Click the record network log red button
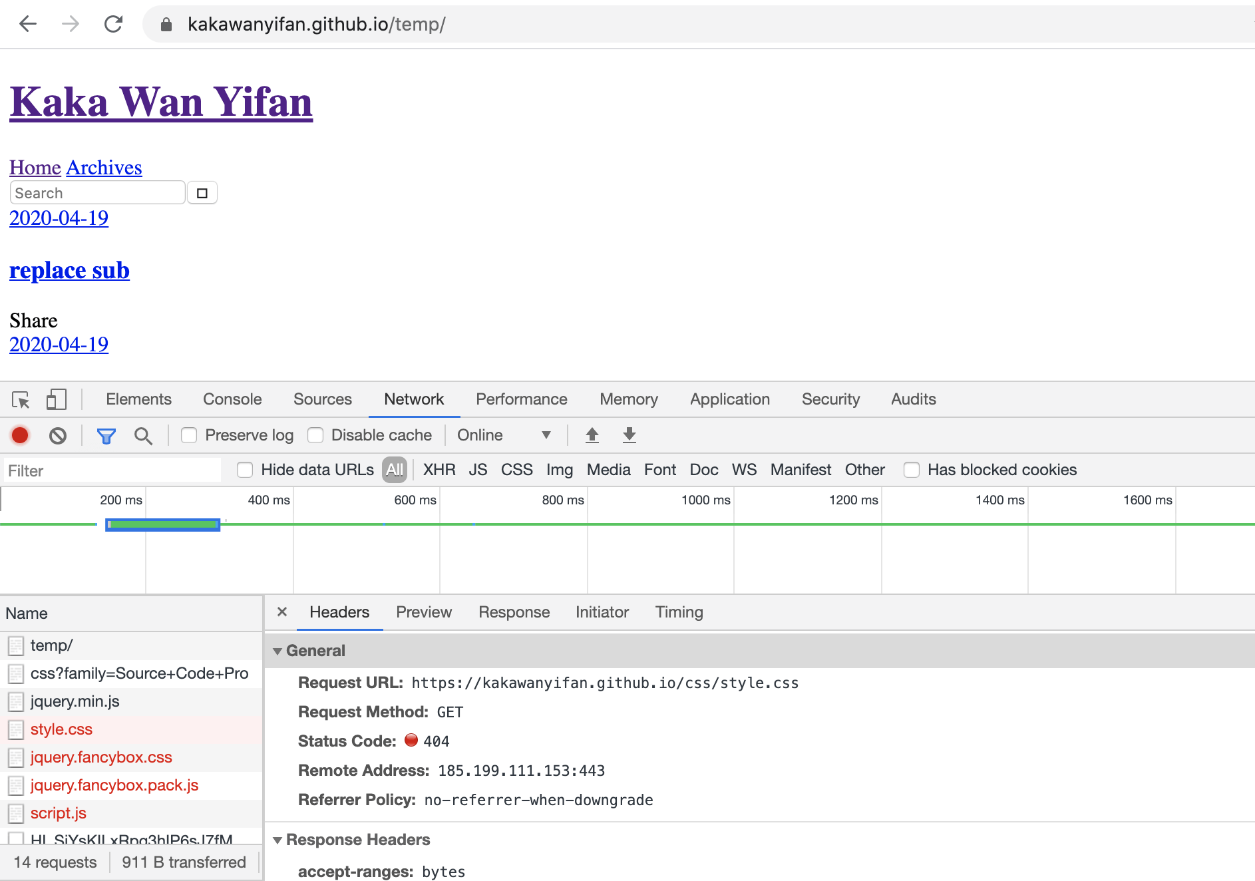The width and height of the screenshot is (1255, 881). coord(20,435)
